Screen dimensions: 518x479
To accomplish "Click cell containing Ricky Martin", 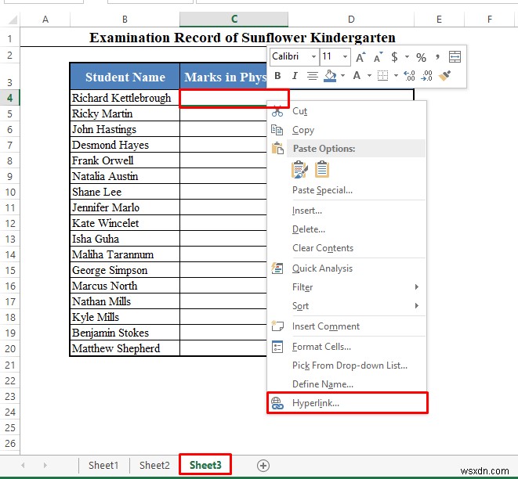I will 125,113.
